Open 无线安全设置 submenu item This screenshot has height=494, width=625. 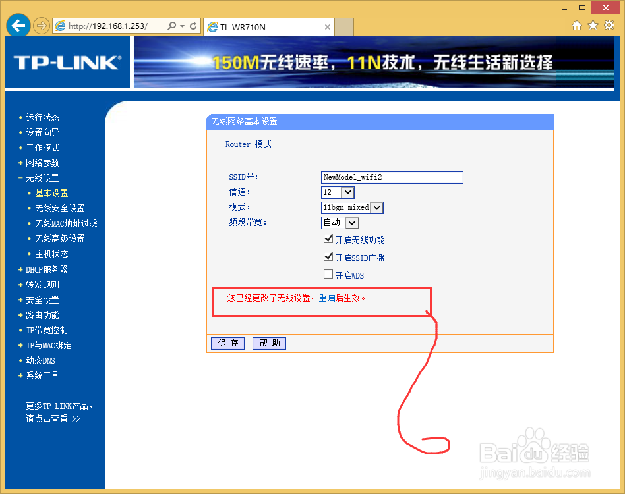pos(60,208)
